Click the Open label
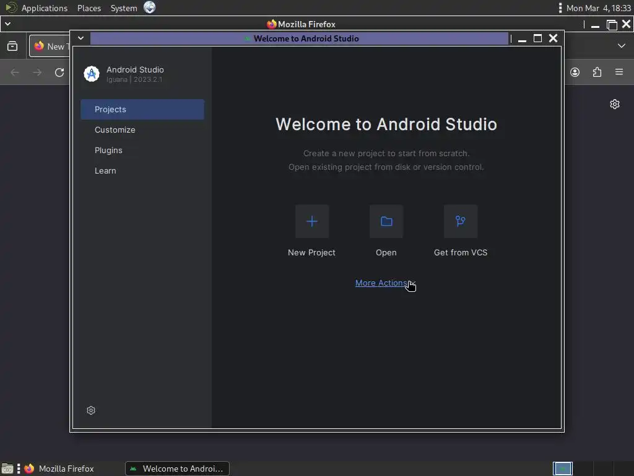634x476 pixels. point(386,253)
